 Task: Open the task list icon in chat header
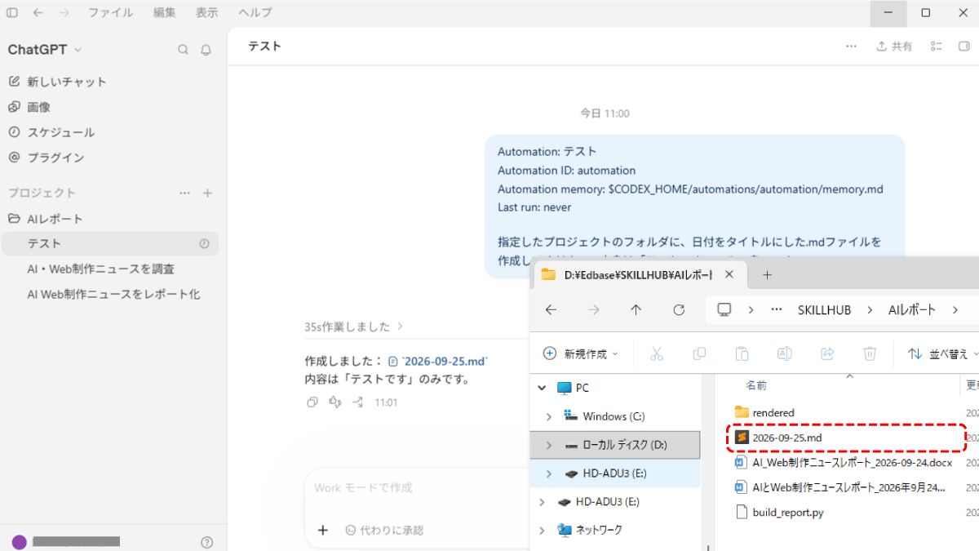[x=936, y=47]
